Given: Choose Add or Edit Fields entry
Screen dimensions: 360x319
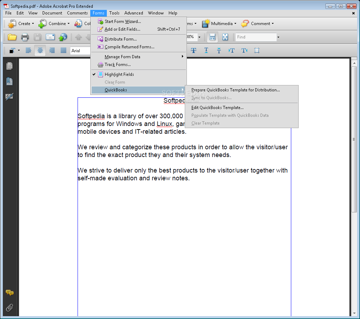Looking at the screenshot, I should click(x=139, y=29).
